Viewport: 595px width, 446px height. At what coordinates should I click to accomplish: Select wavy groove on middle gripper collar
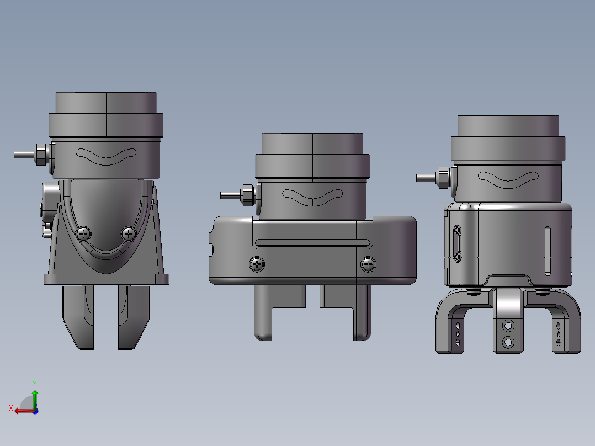[x=312, y=198]
